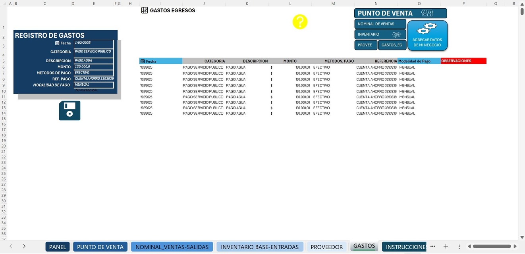
Task: Select column header J
Action: tap(204, 4)
